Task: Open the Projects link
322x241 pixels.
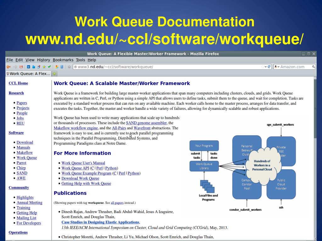Action: point(23,108)
